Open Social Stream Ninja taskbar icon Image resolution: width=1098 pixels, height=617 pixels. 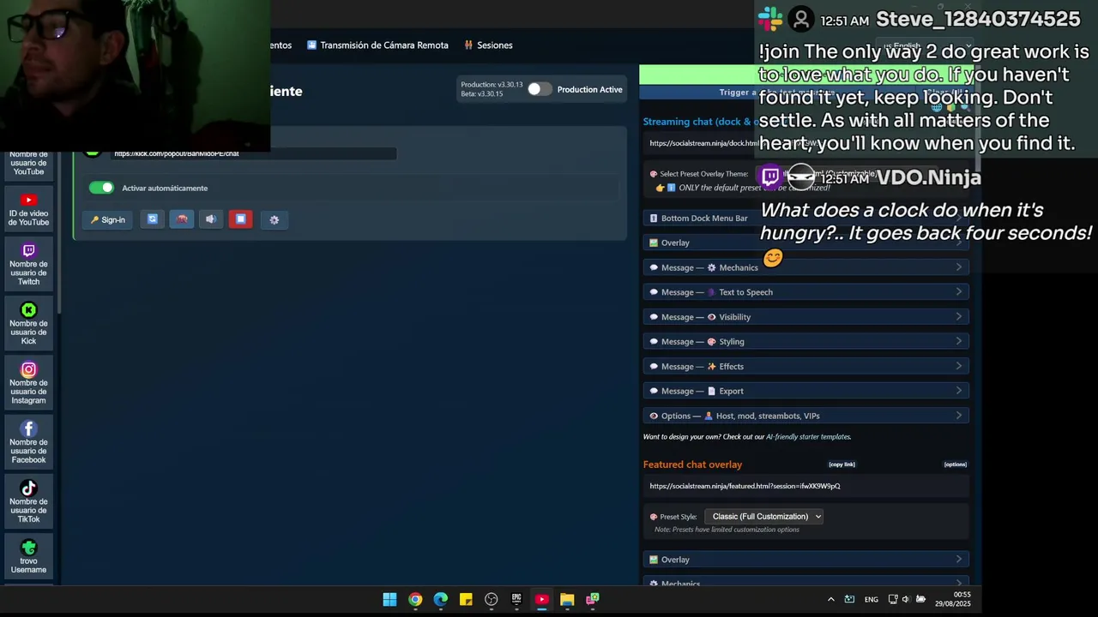coord(592,599)
